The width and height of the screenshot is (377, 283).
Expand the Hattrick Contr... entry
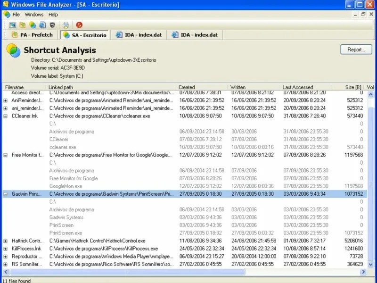5,241
